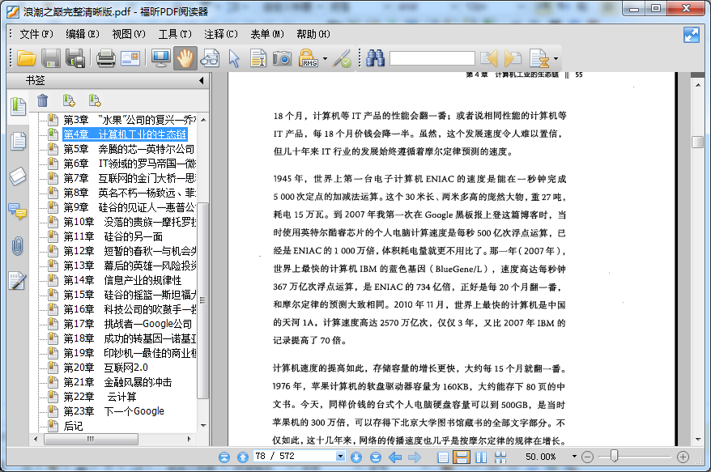
Task: Select the Select Text tool
Action: (x=258, y=58)
